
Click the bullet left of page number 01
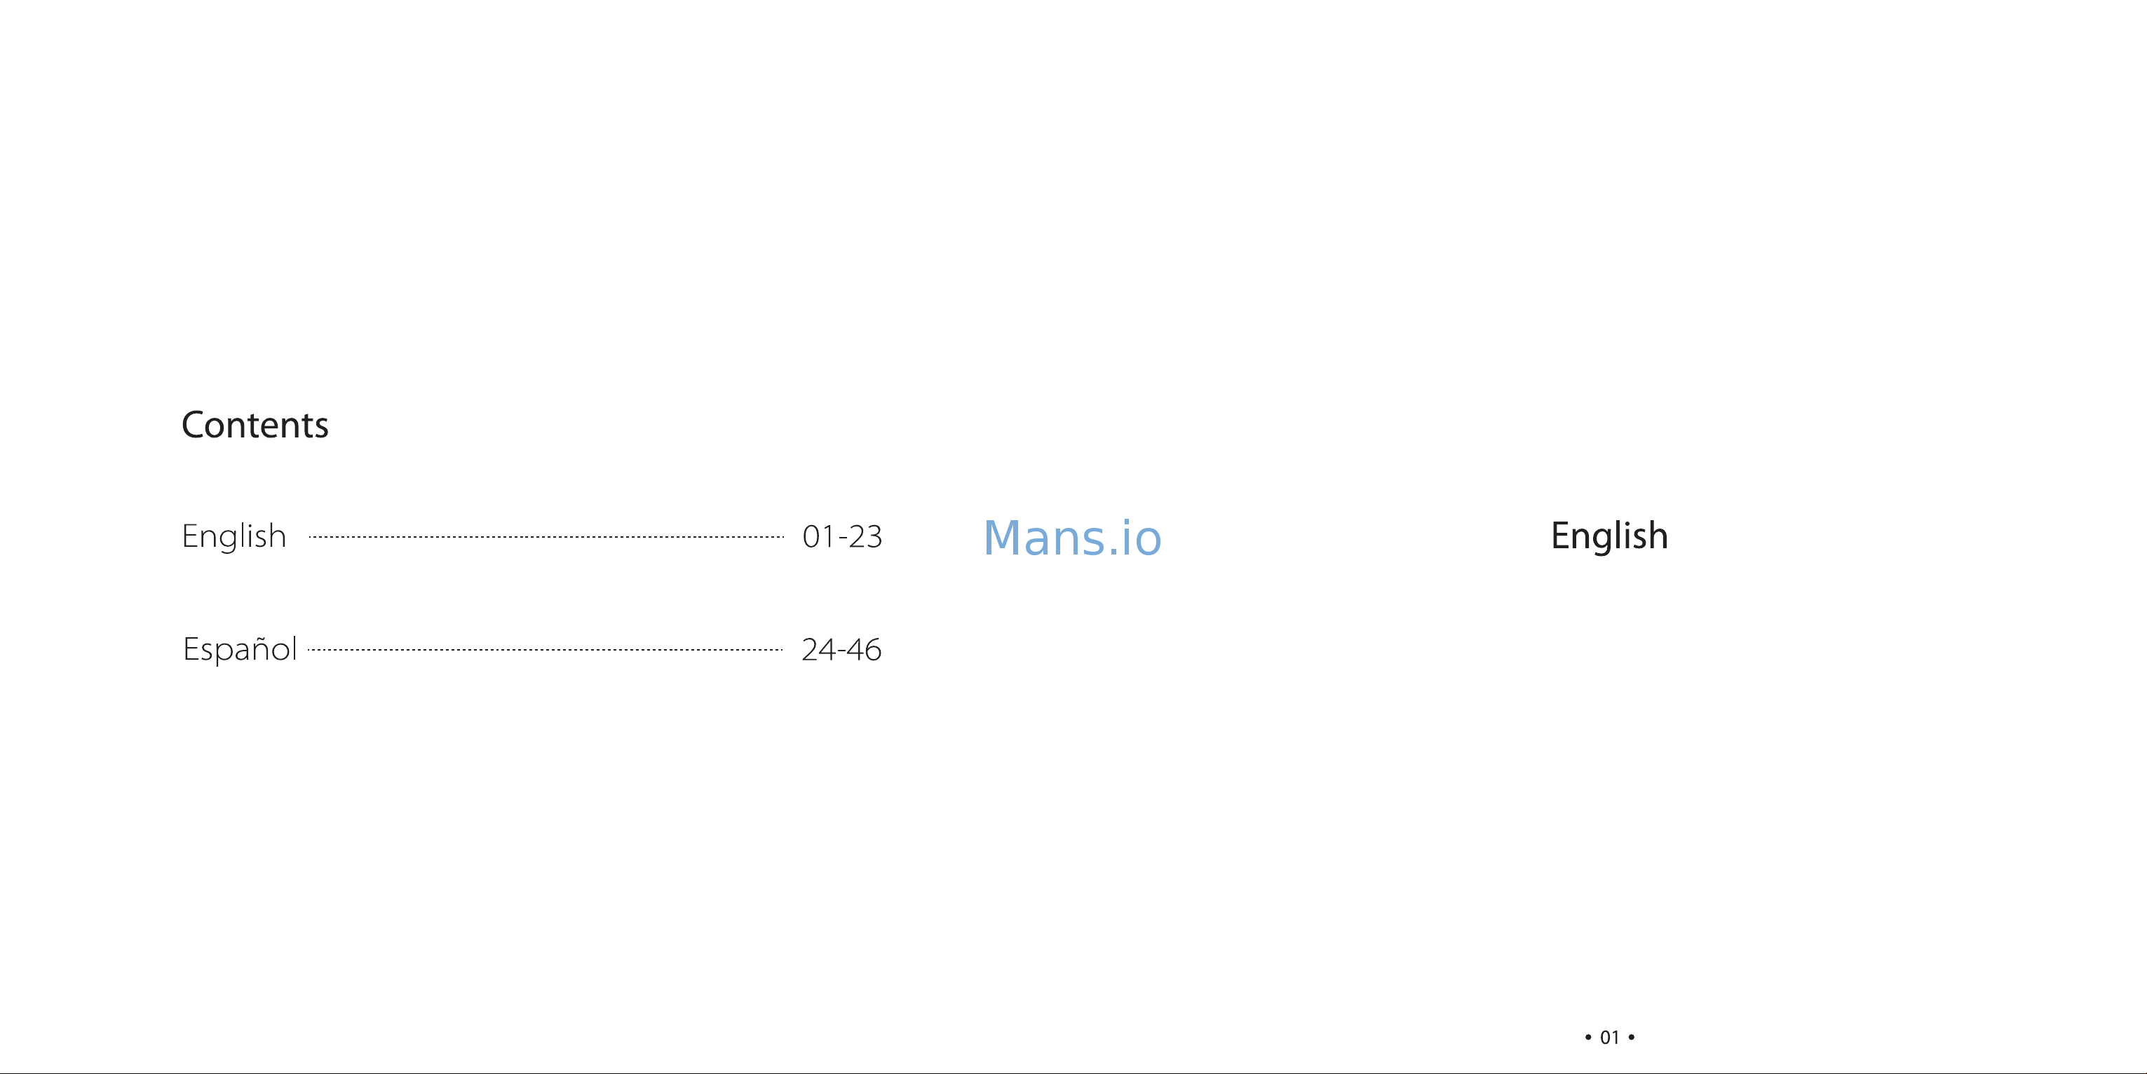tap(1587, 1038)
